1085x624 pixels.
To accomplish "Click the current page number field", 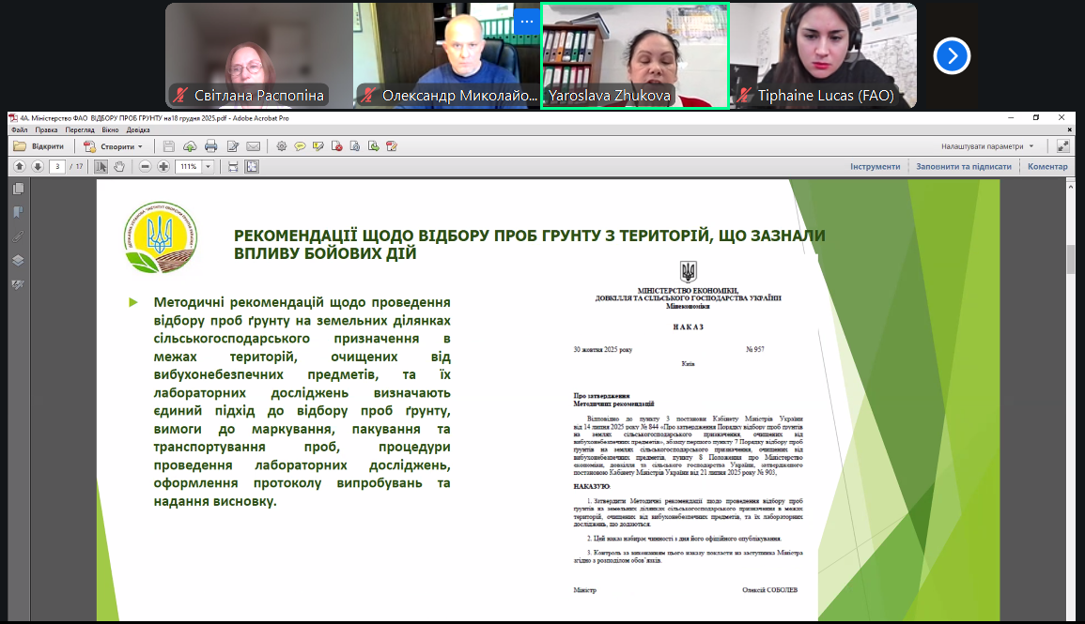I will tap(58, 166).
